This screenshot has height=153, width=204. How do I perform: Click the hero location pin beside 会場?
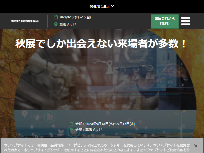[71, 130]
